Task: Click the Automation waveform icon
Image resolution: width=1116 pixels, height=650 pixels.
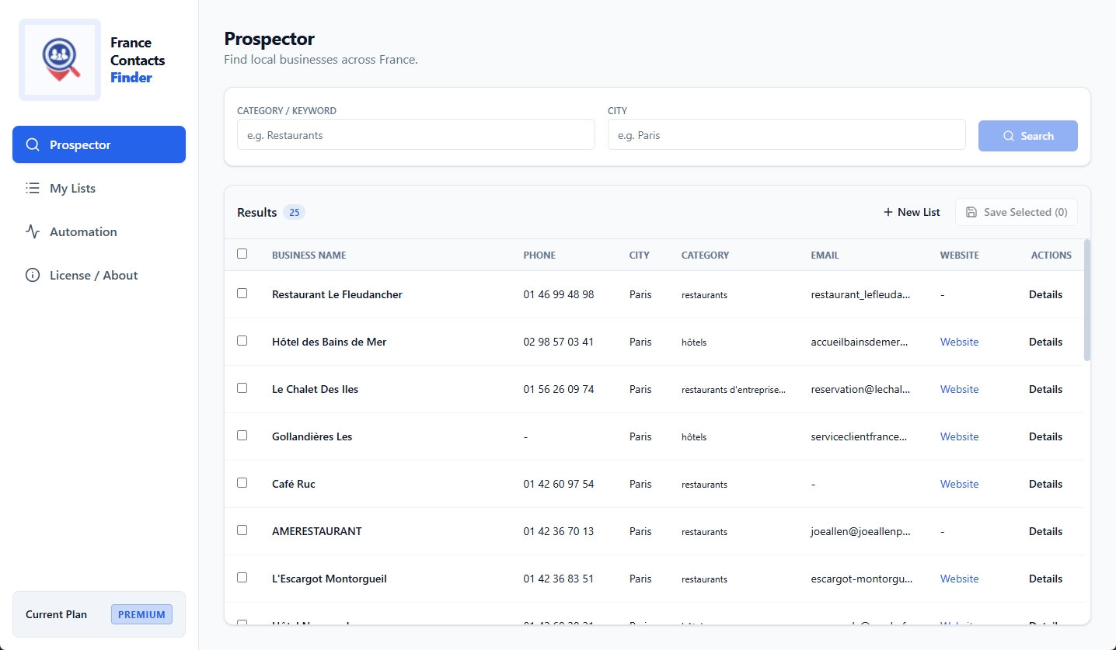Action: click(32, 231)
